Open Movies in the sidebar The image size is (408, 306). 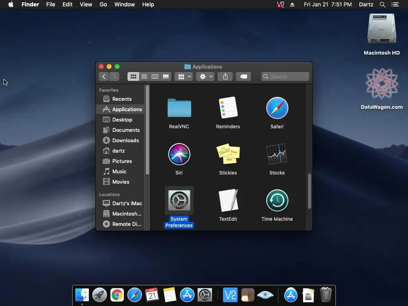click(120, 182)
